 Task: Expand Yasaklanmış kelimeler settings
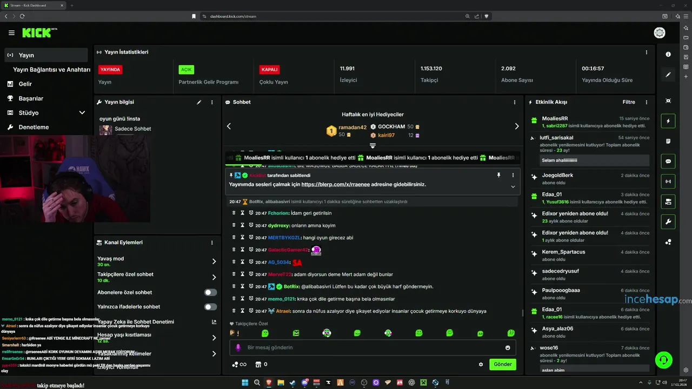[214, 354]
